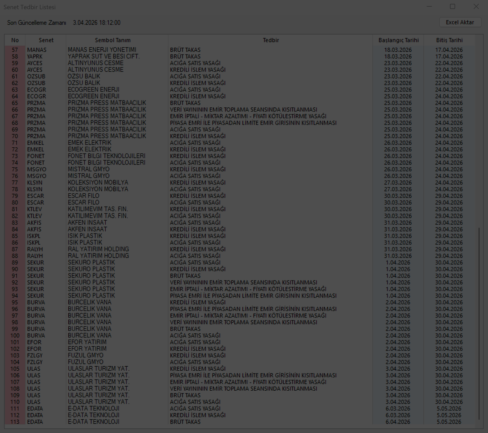Screen dimensions: 488x433
Task: Select row number 110
Action: tap(15, 402)
